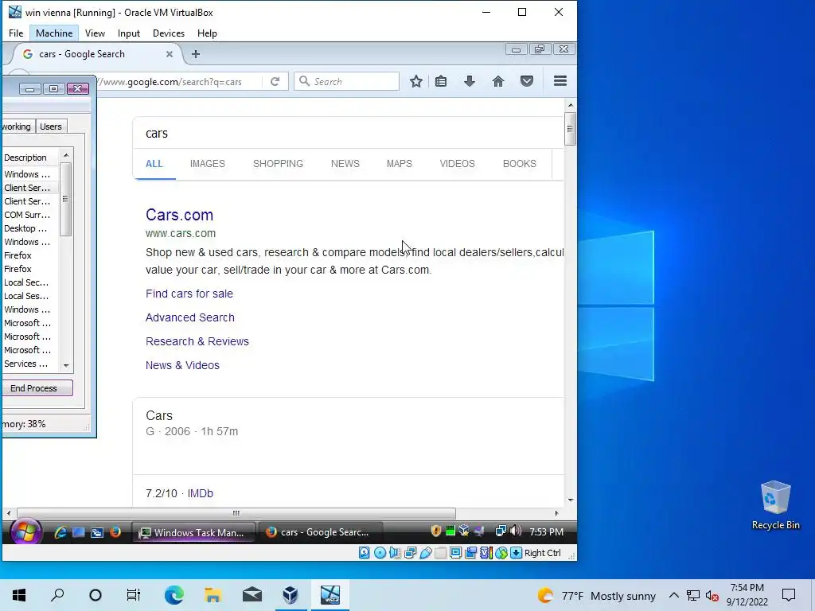Reload the Google search page
The height and width of the screenshot is (611, 815).
tap(275, 81)
